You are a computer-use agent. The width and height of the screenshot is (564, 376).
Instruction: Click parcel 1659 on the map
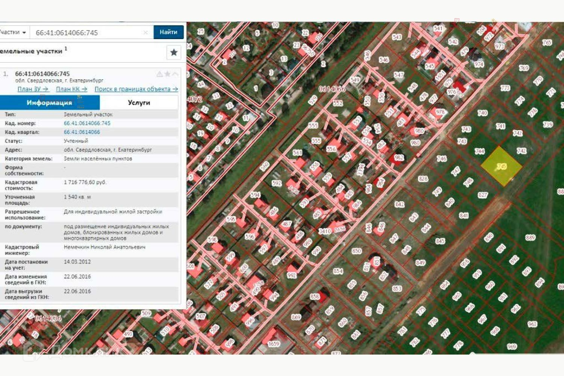[x=274, y=343]
